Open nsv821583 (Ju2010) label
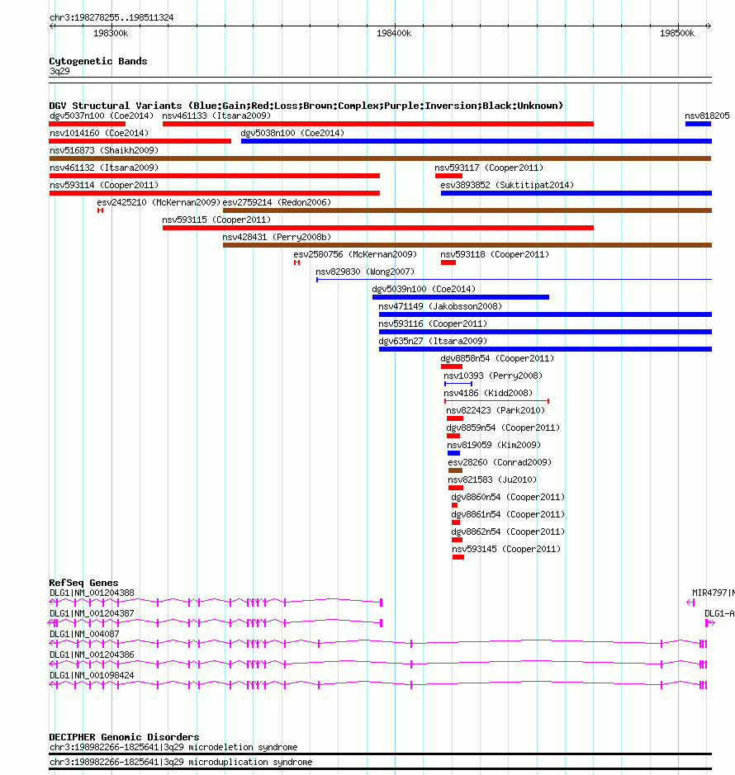This screenshot has width=735, height=775. (492, 479)
